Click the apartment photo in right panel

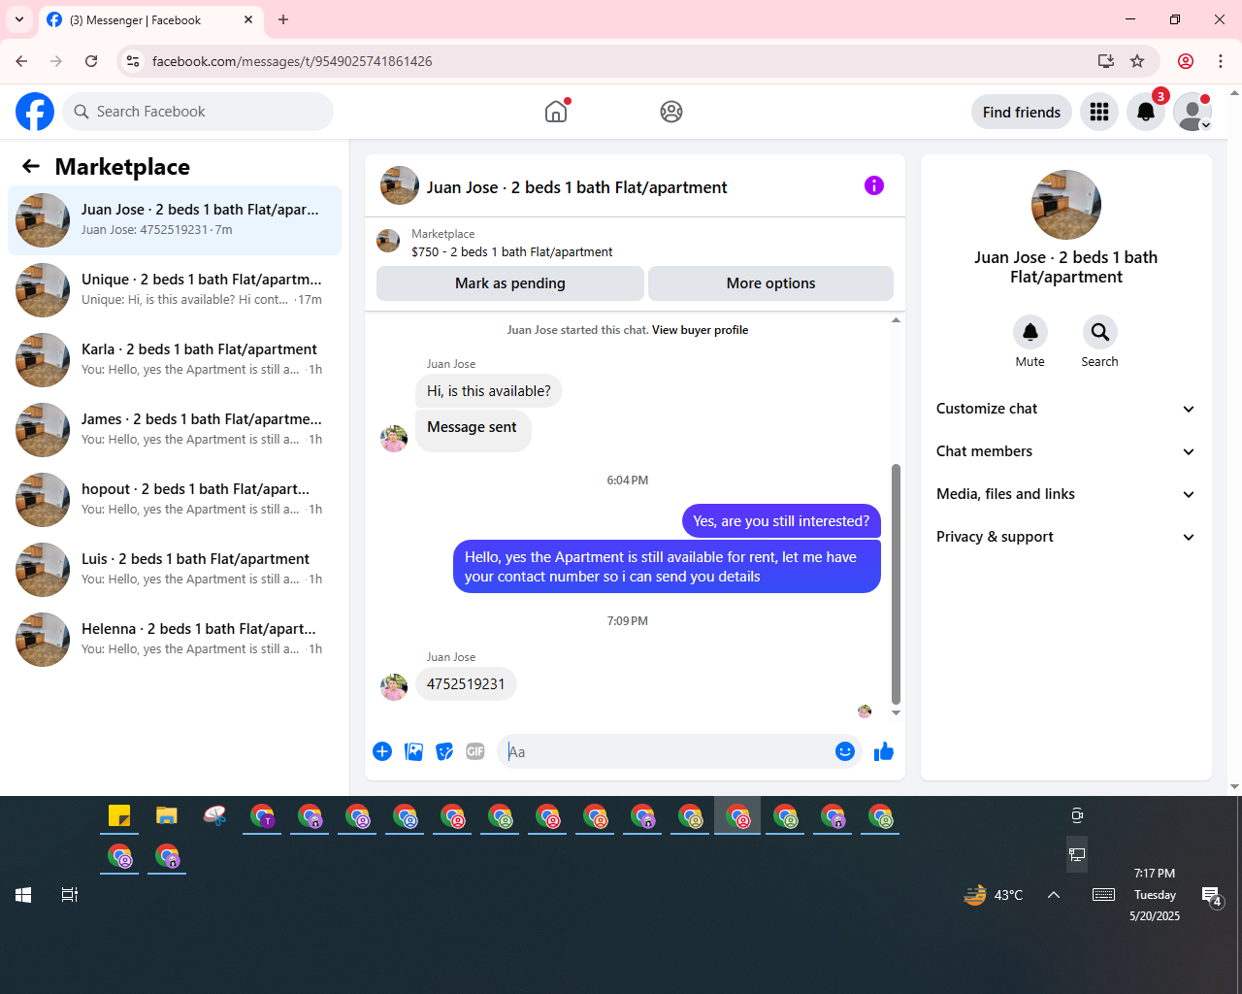click(1066, 205)
